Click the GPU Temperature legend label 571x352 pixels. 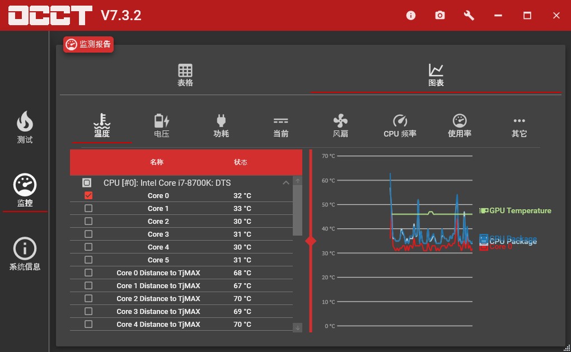(520, 210)
